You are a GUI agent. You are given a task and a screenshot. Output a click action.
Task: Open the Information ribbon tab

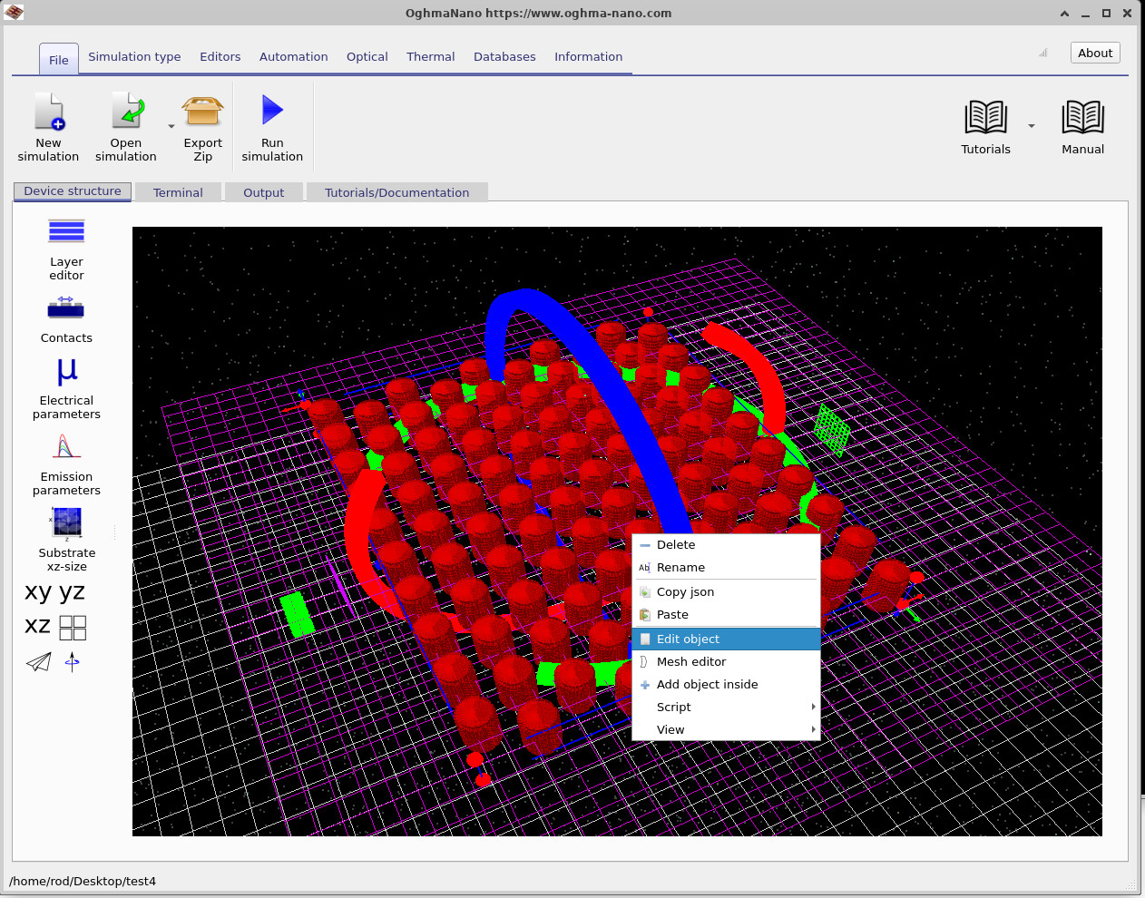click(589, 56)
